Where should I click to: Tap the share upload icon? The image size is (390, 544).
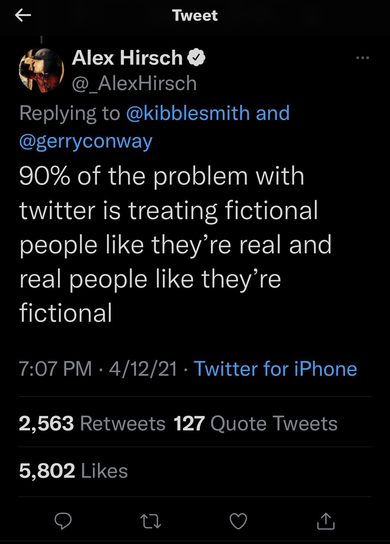[326, 521]
